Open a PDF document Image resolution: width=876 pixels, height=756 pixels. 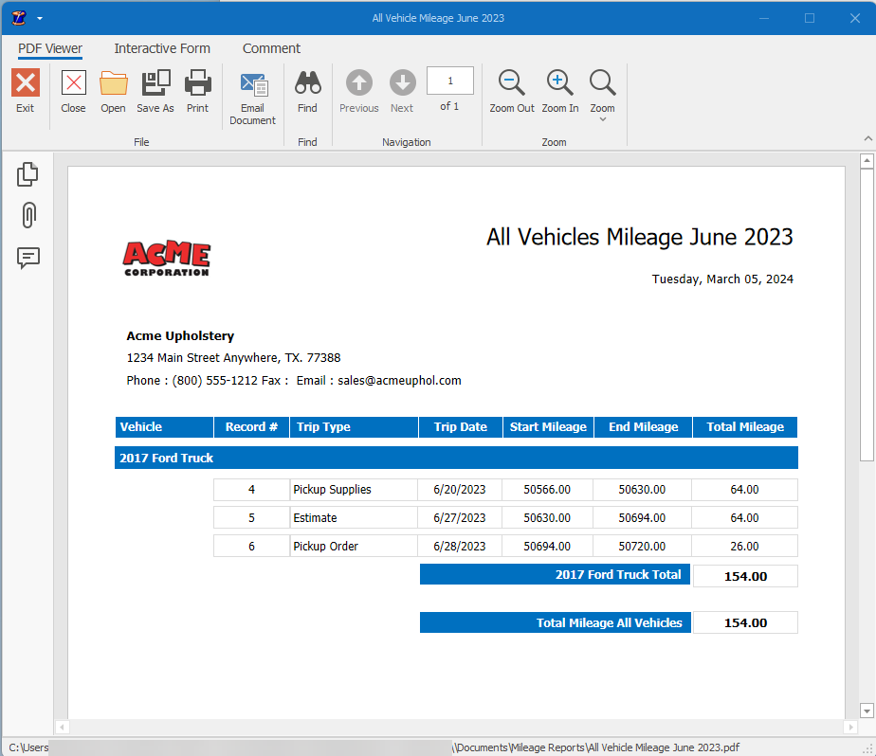tap(113, 90)
